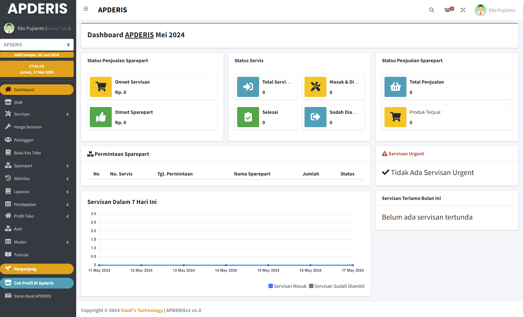Follow the Owaf's Technology footer link
Viewport: 524px width, 317px height.
click(x=142, y=310)
